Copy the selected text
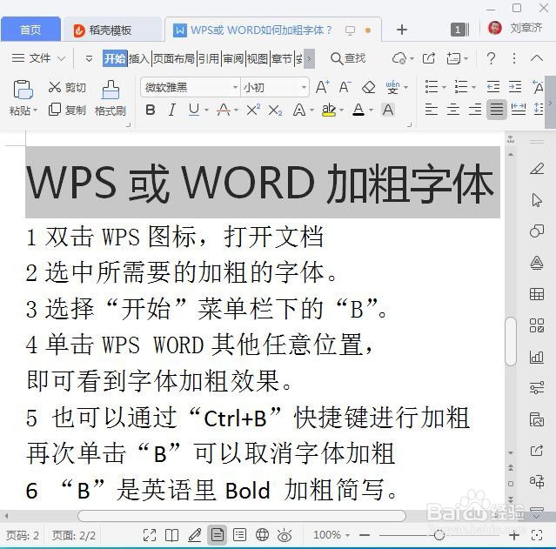Viewport: 556px width, 549px height. pos(67,110)
